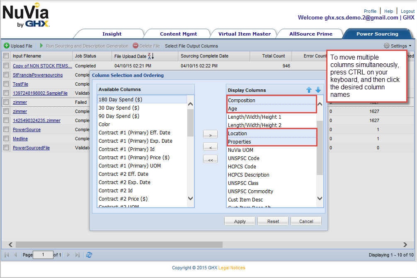Click the horizontal scrollbar left arrow
The height and width of the screenshot is (278, 417).
point(10,244)
